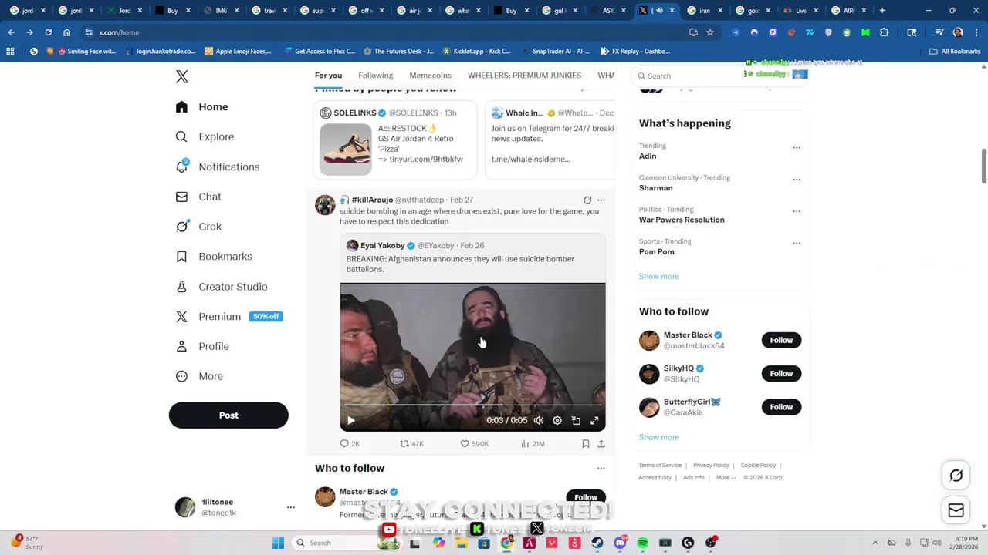988x555 pixels.
Task: View analytics showing 21M views
Action: (x=533, y=443)
